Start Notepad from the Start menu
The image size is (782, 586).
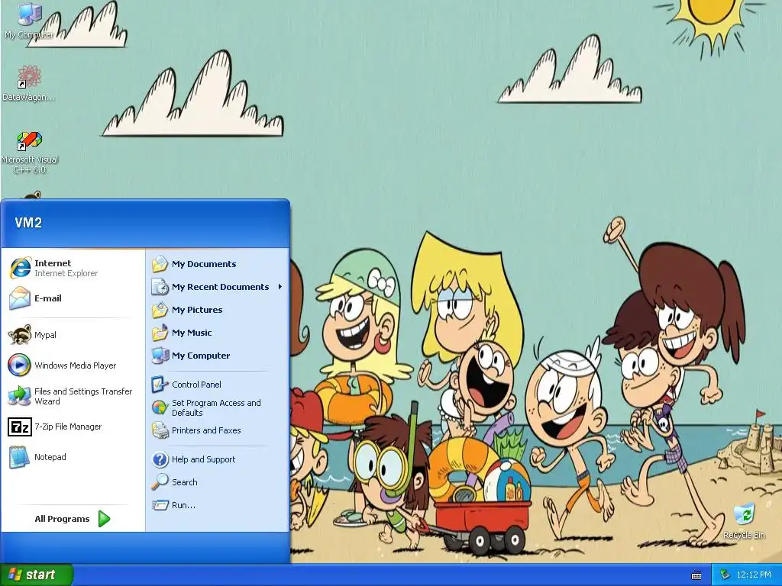[73, 457]
